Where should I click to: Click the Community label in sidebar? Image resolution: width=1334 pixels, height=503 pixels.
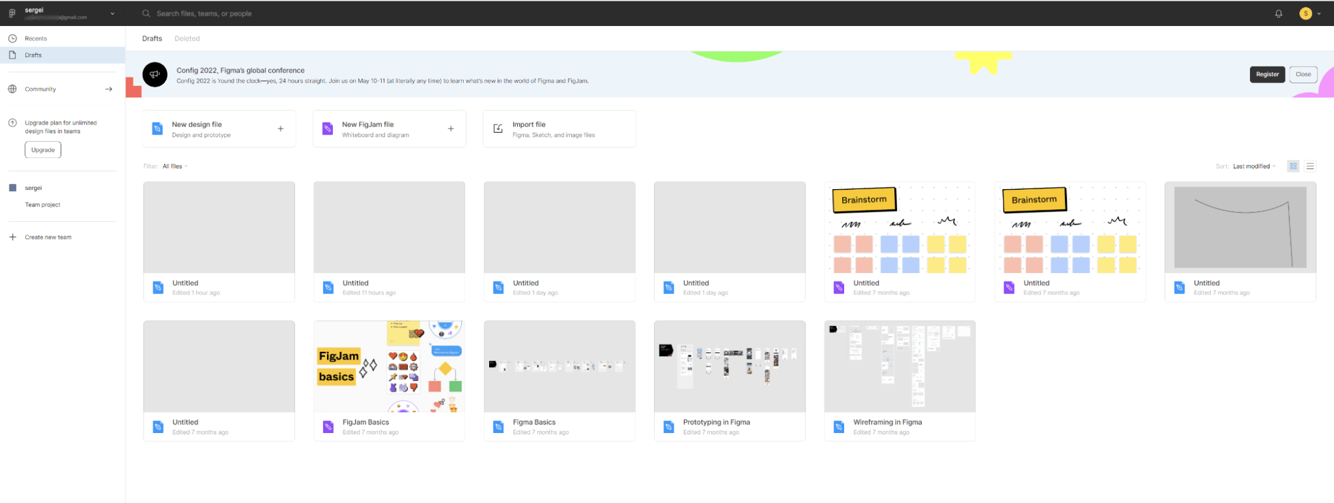(40, 89)
